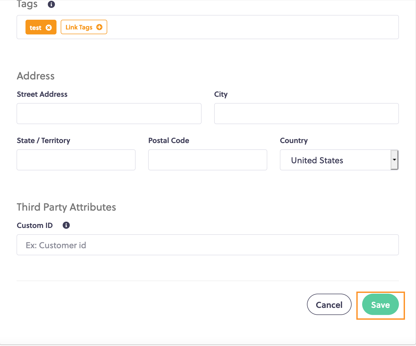Click the 'Address' section heading

tap(36, 76)
